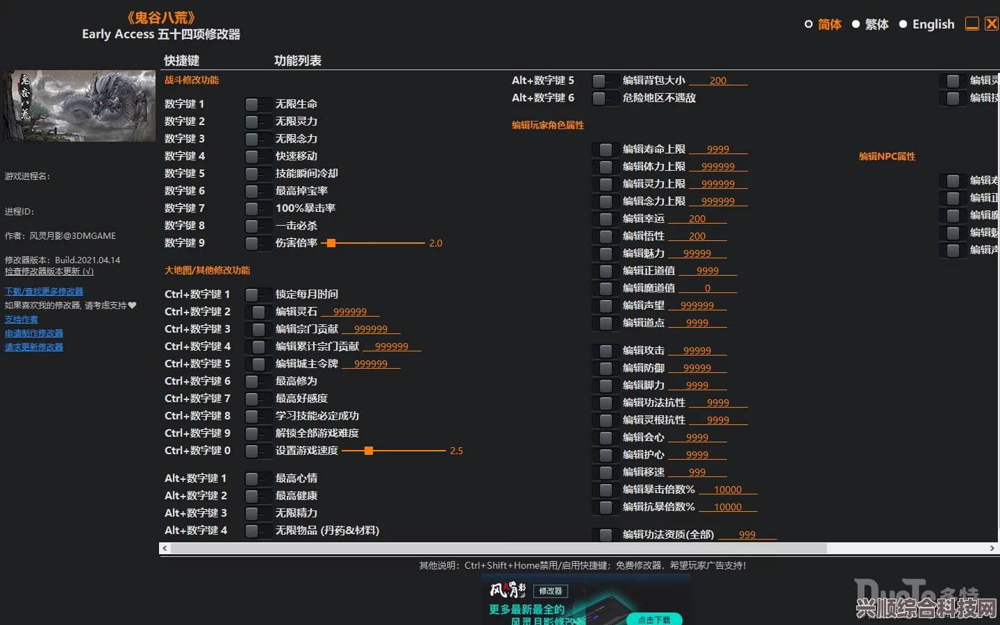Toggle 编辑魅力 switch
Viewport: 1000px width, 625px height.
[x=605, y=253]
